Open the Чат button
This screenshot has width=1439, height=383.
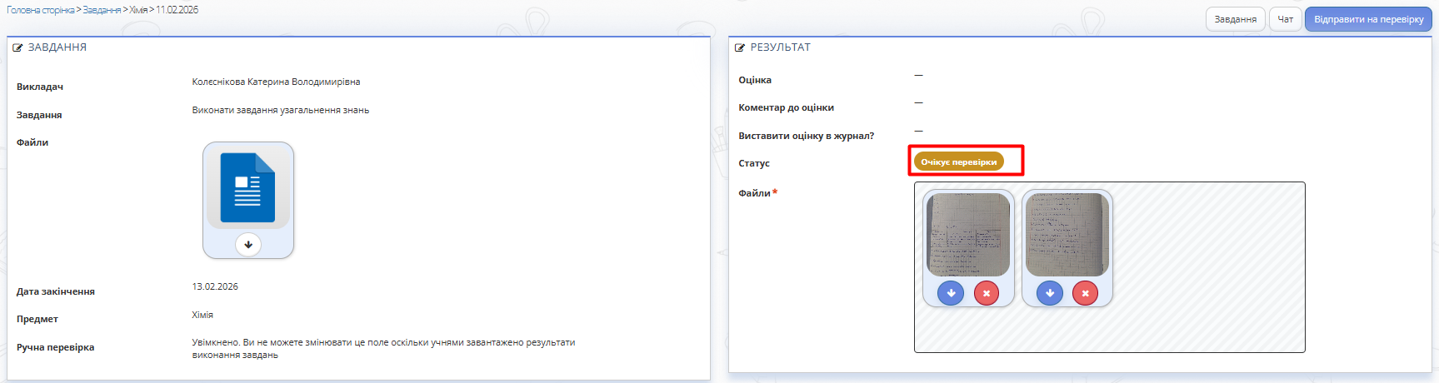point(1285,19)
